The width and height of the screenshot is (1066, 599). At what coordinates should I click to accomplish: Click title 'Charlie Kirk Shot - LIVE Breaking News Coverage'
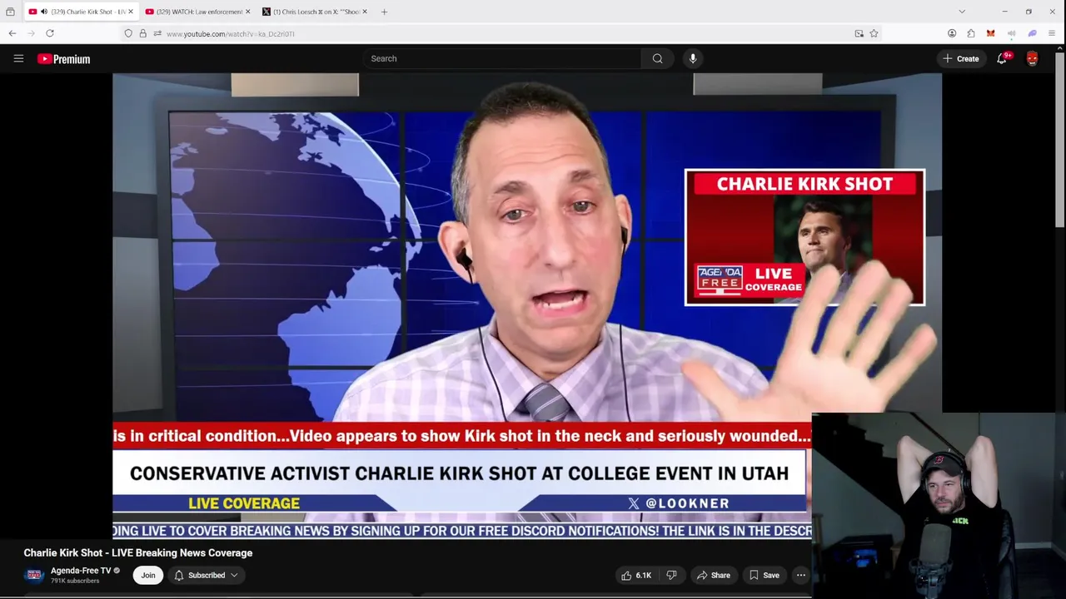pos(138,552)
